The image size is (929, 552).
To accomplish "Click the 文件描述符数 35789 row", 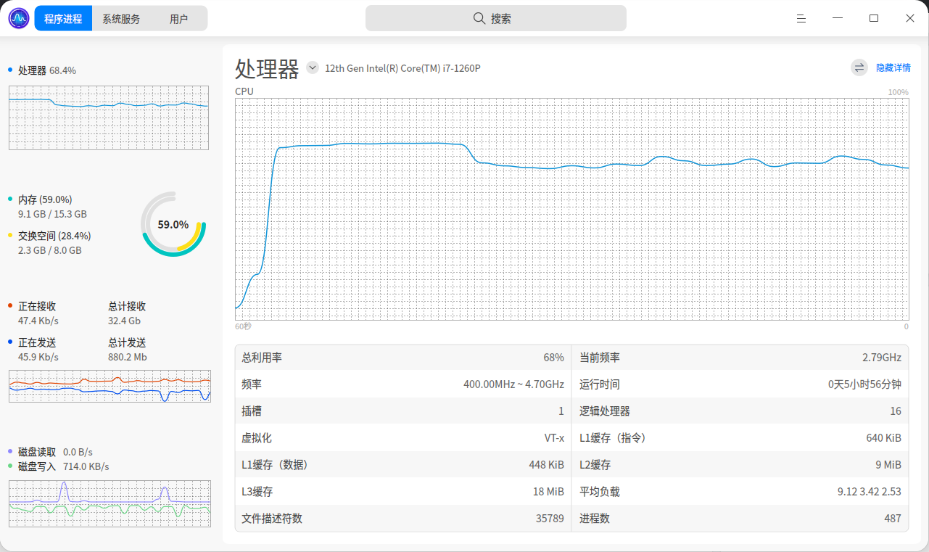I will pyautogui.click(x=403, y=519).
